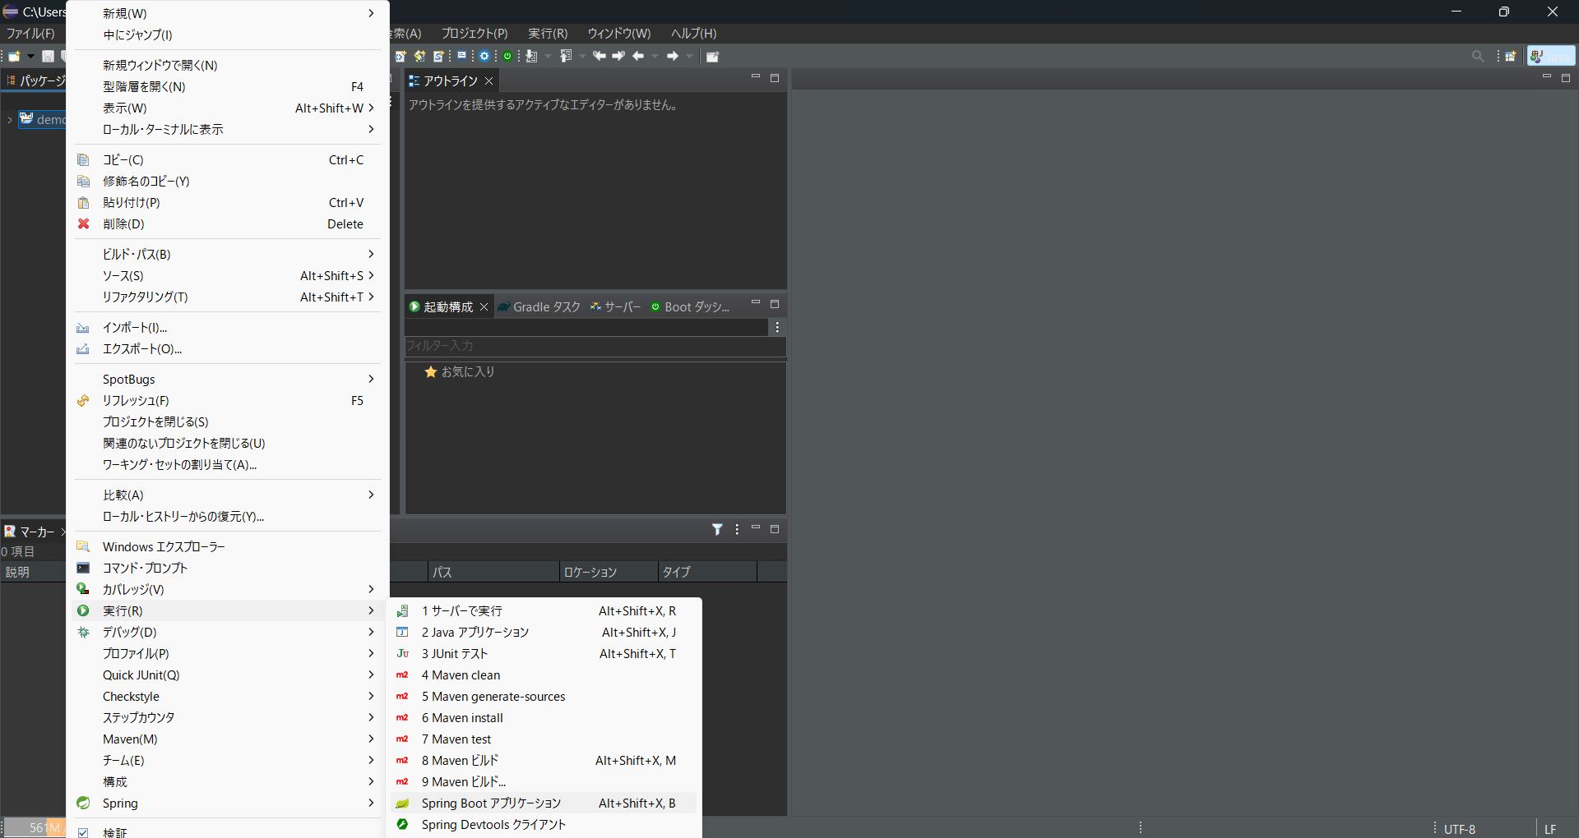The height and width of the screenshot is (838, 1579).
Task: Click the タイプ column header
Action: pyautogui.click(x=707, y=572)
